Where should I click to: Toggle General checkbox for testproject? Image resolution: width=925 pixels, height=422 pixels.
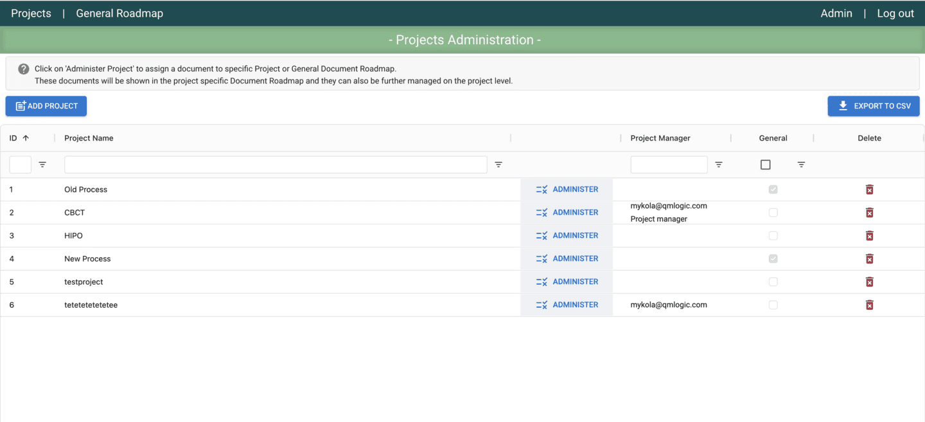(x=773, y=282)
